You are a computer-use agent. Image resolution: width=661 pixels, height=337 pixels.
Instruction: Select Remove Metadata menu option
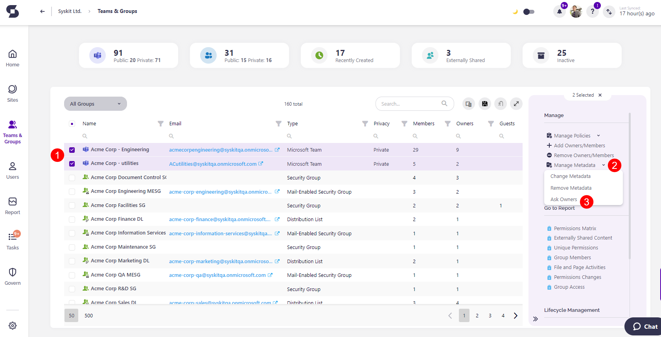571,188
